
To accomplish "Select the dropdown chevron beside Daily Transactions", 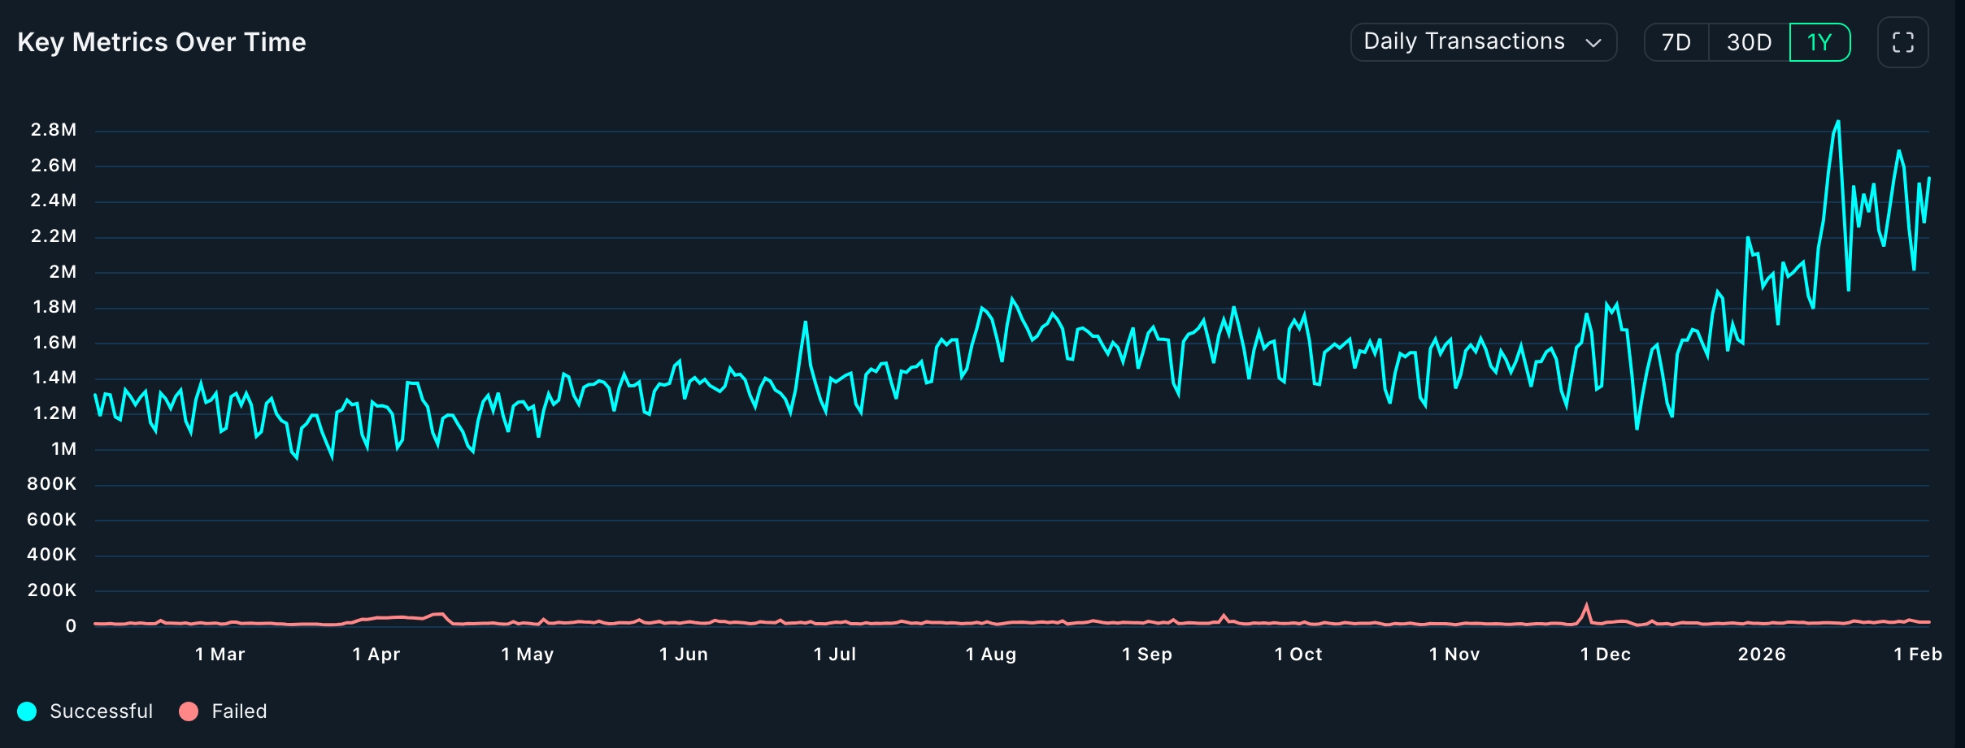I will [x=1595, y=41].
